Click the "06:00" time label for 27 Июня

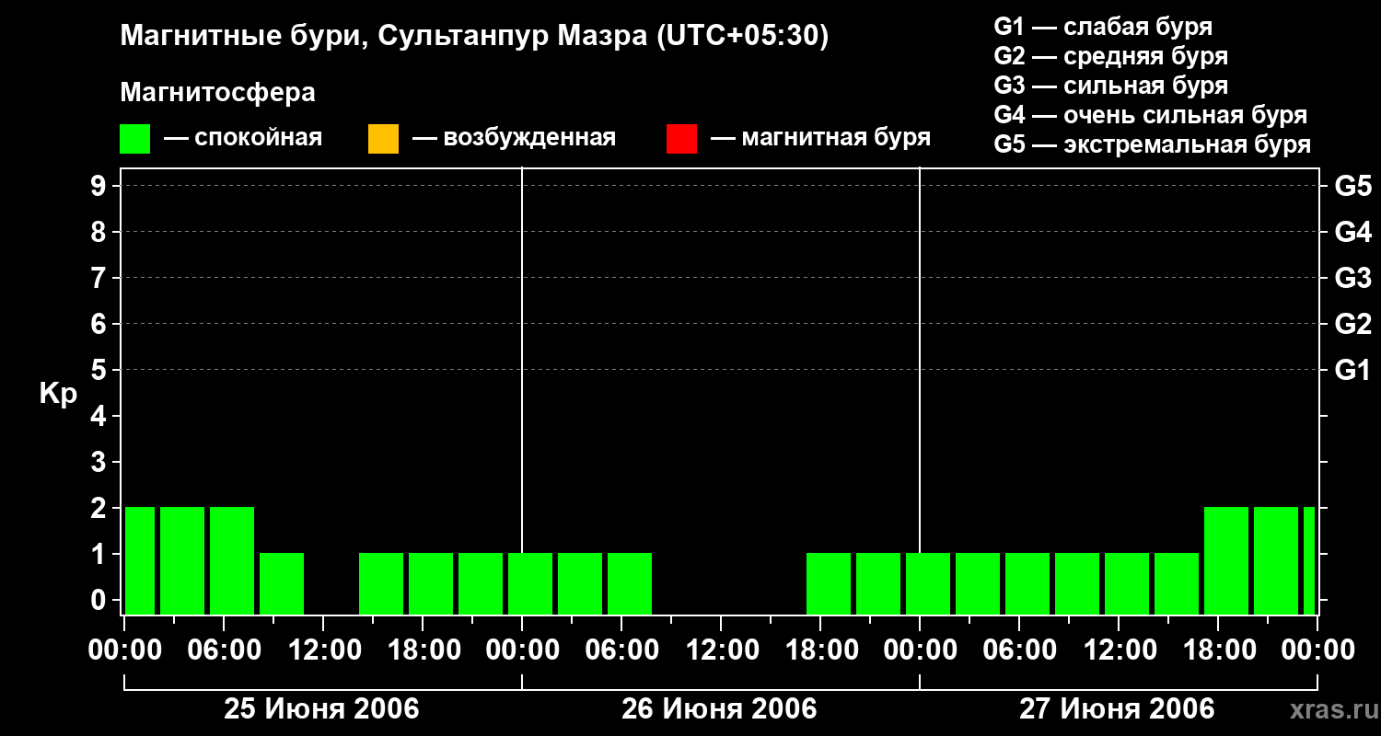(1019, 650)
